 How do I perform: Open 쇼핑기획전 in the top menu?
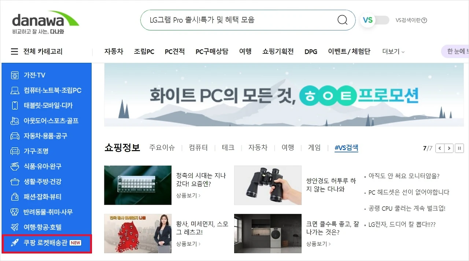pos(278,51)
